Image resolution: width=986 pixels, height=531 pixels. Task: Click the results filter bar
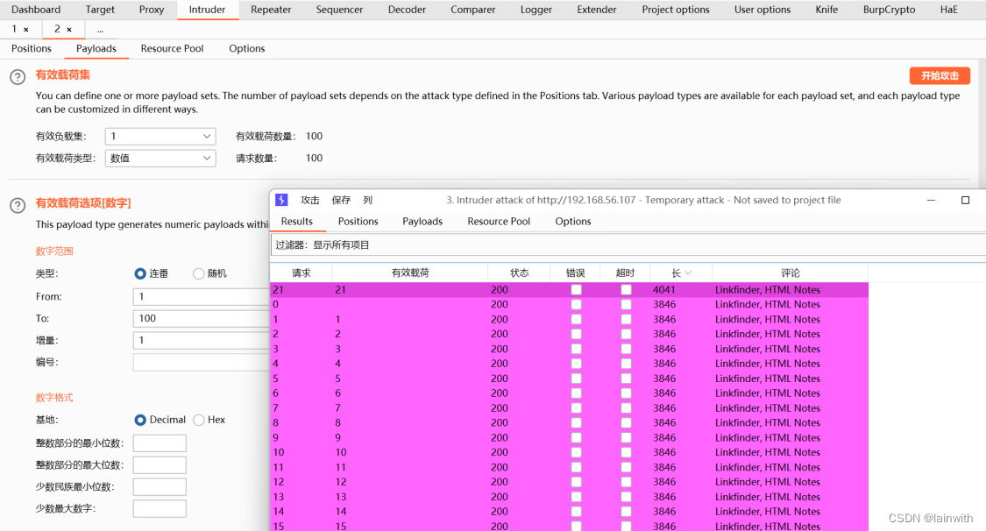(628, 245)
